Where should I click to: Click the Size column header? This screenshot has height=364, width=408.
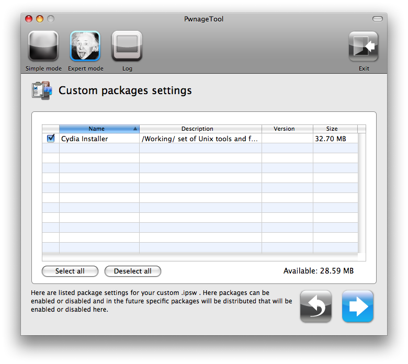point(335,129)
